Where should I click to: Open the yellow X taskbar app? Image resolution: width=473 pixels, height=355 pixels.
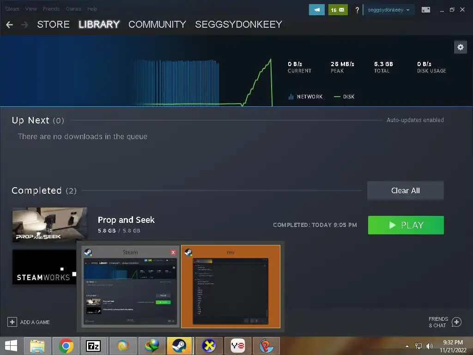click(x=209, y=346)
